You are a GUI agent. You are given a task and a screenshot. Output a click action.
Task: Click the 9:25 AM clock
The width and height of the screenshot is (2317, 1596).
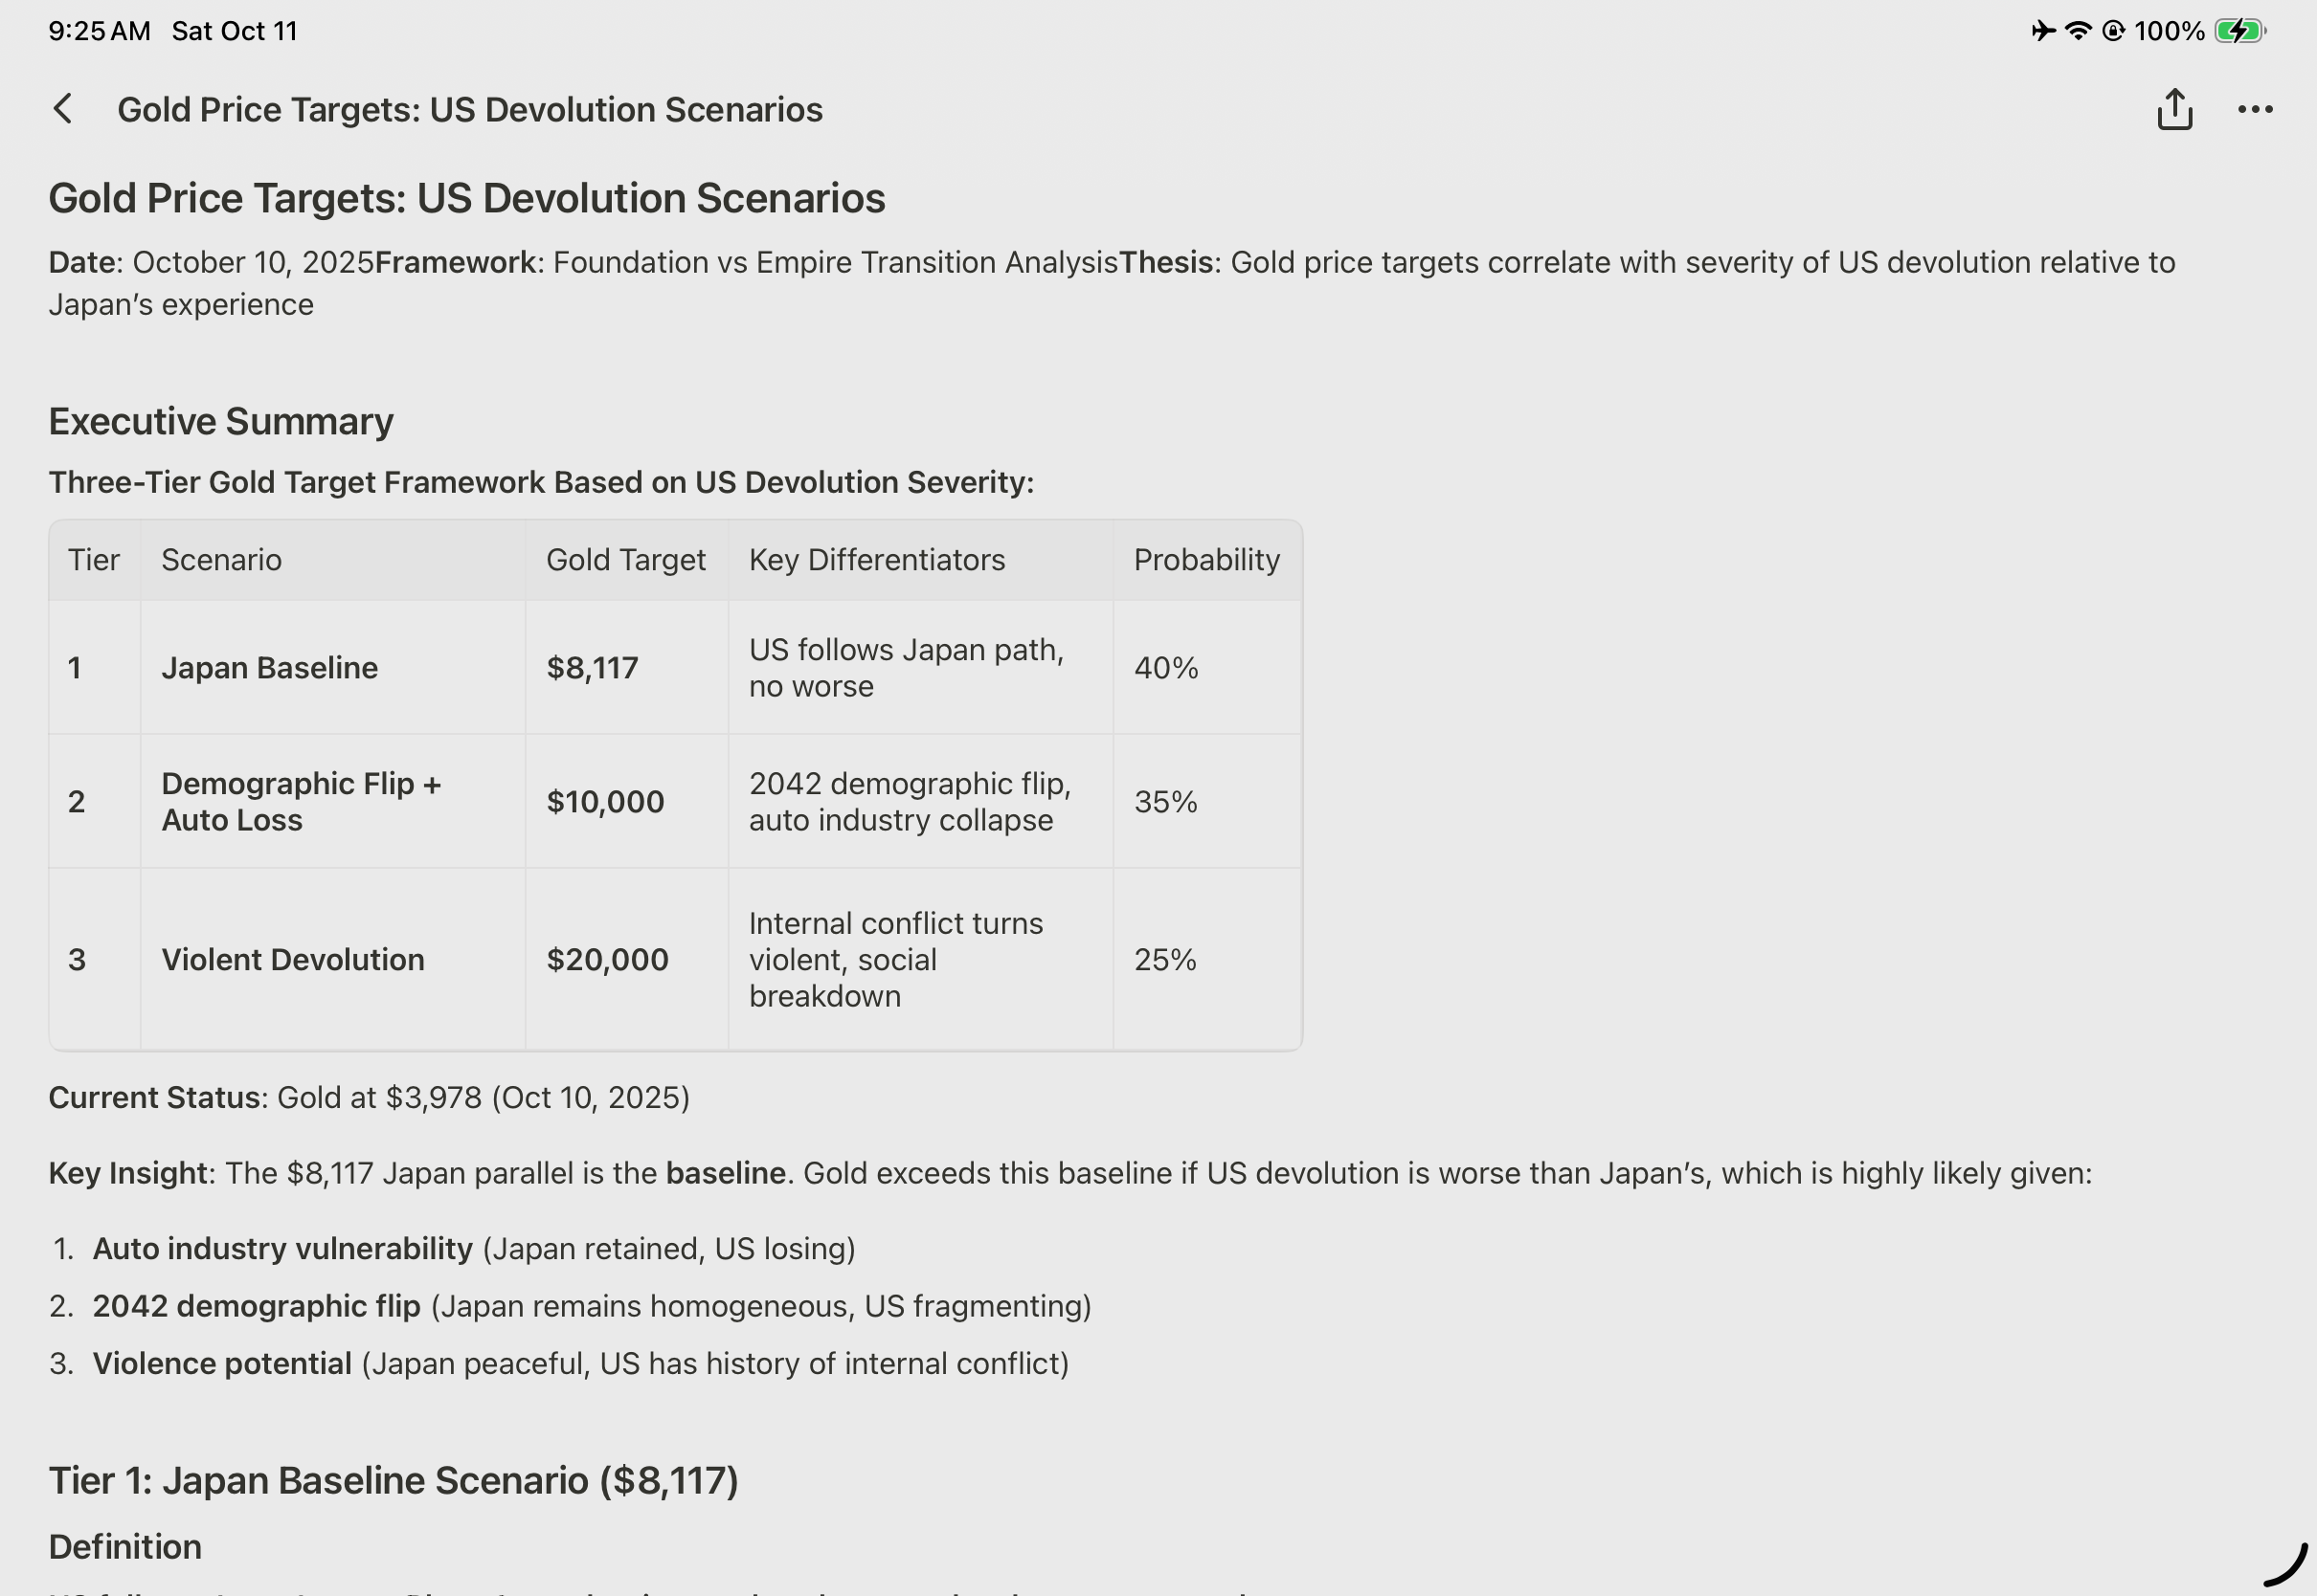[x=99, y=31]
